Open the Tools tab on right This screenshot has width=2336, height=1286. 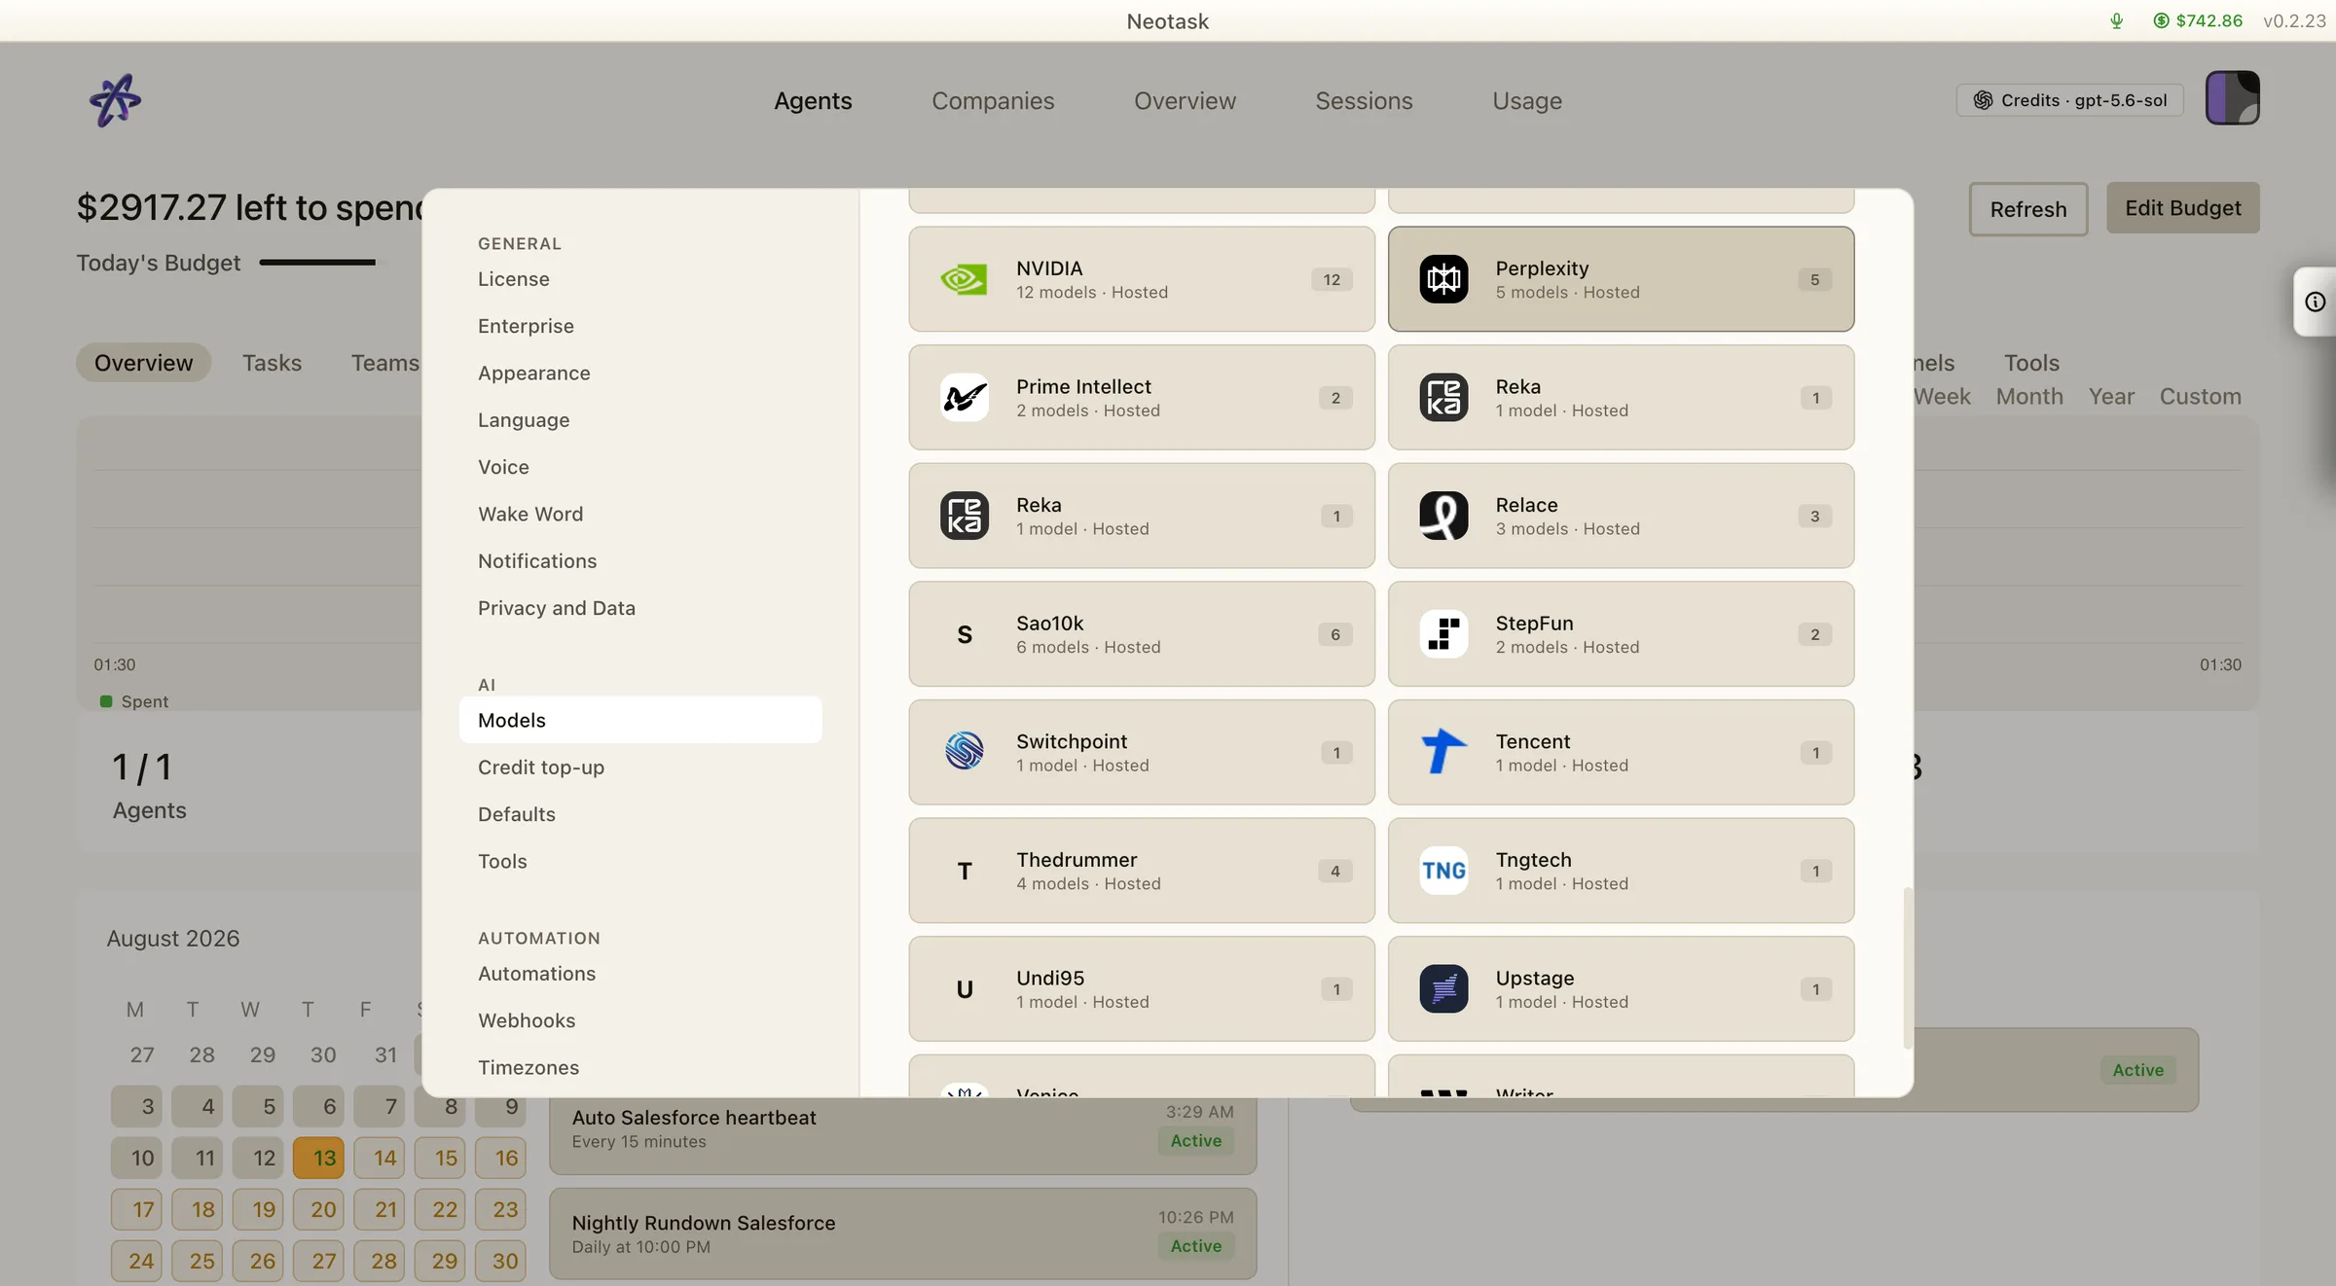tap(2031, 363)
